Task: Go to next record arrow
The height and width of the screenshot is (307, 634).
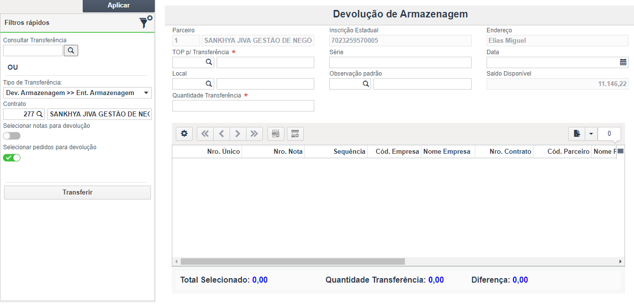Action: point(238,133)
